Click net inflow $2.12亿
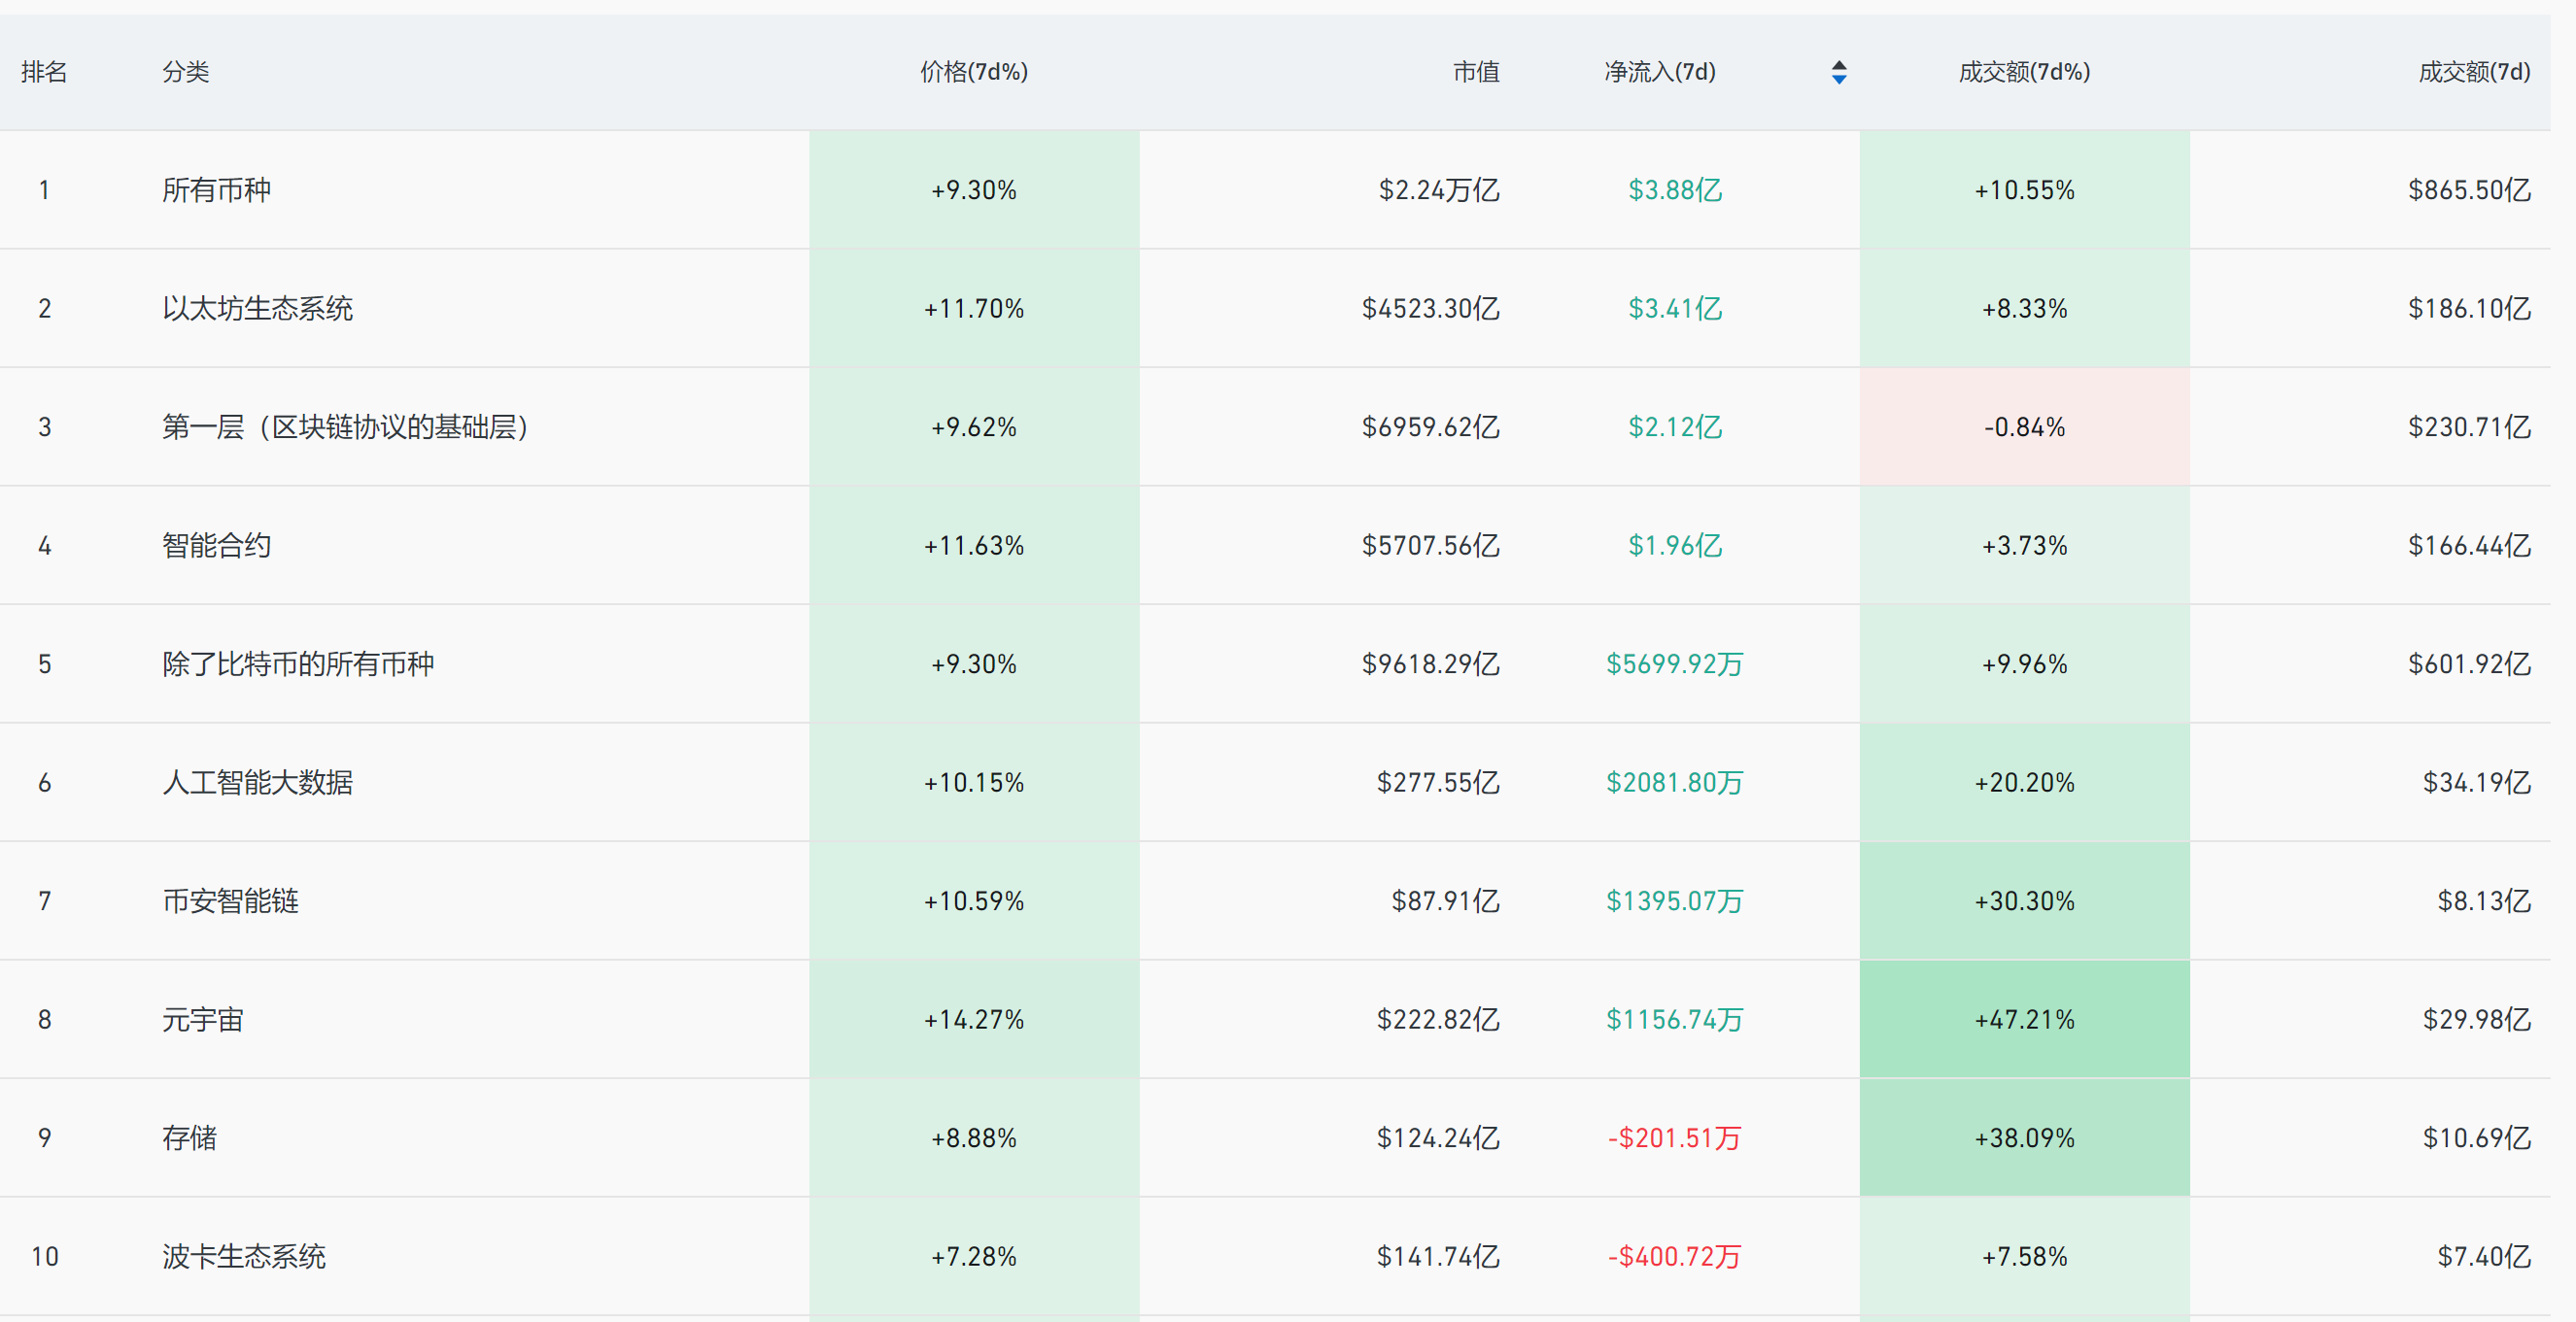The width and height of the screenshot is (2576, 1322). [1675, 427]
